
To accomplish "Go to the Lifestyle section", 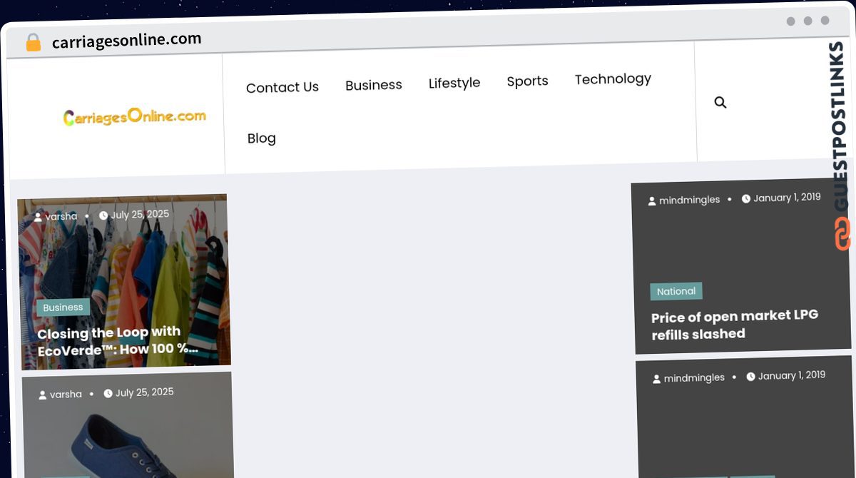I will point(454,83).
